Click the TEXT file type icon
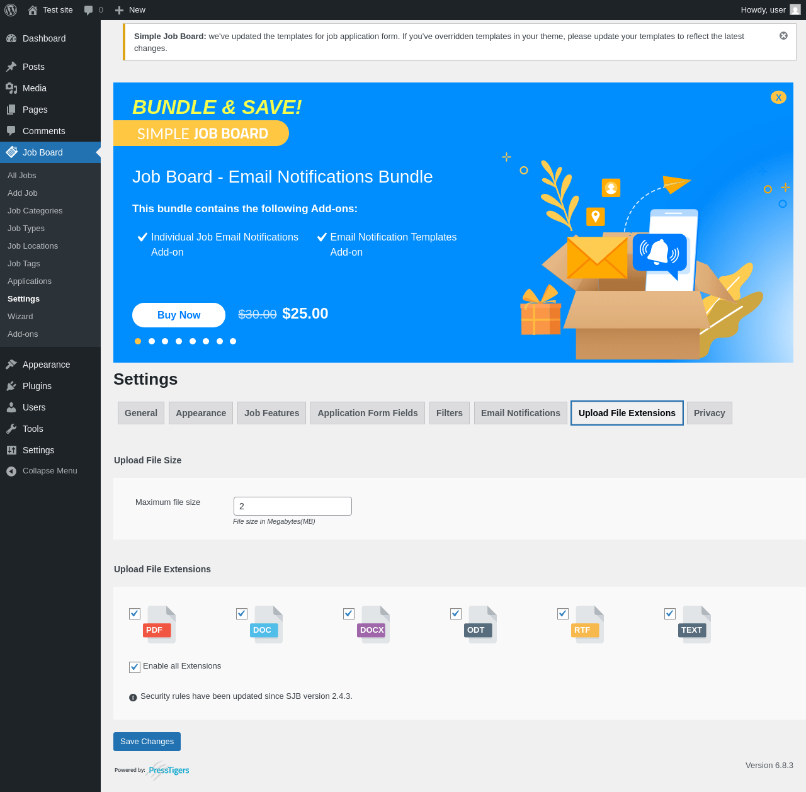806x792 pixels. [695, 624]
